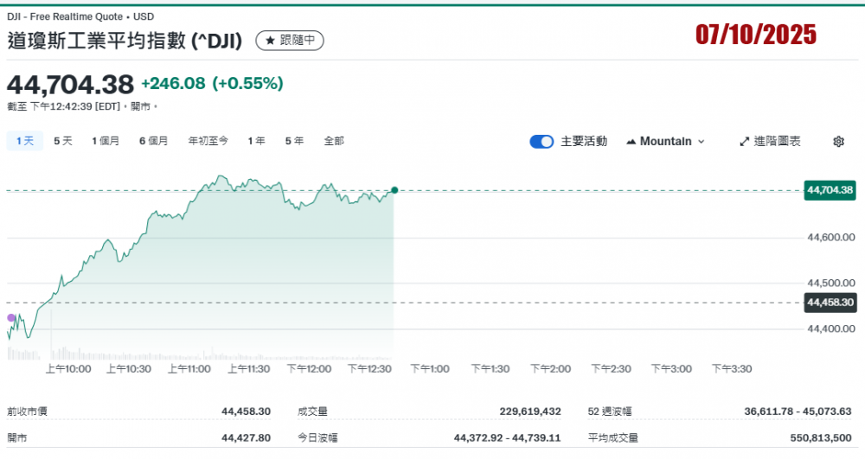
Task: Show the 5年 time range
Action: click(x=294, y=141)
